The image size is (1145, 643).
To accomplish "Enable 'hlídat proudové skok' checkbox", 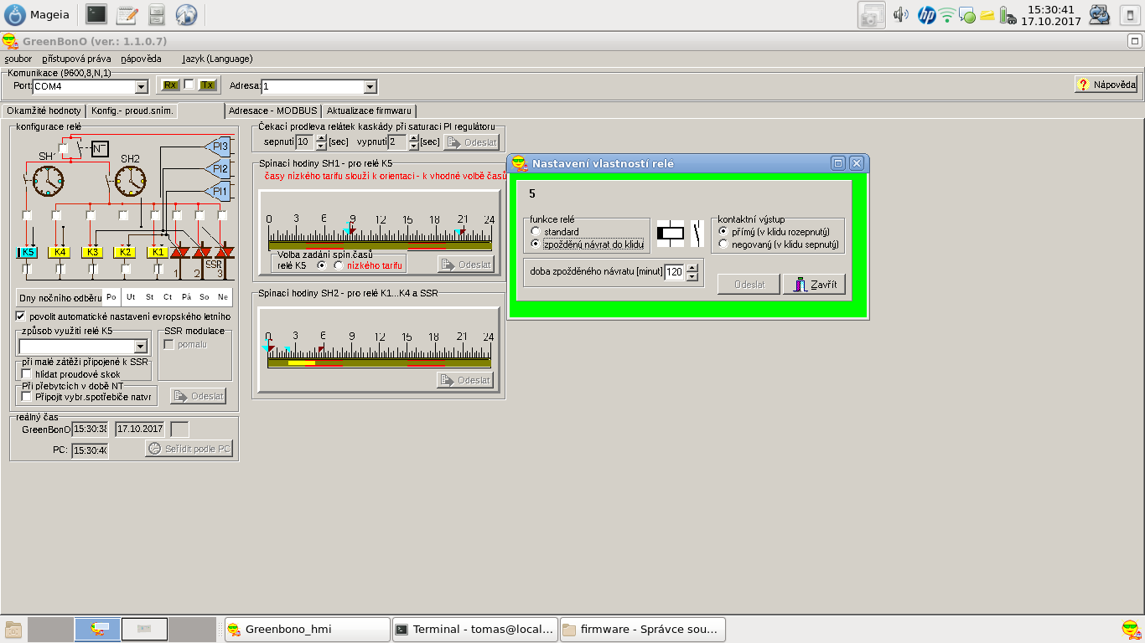I will coord(26,374).
